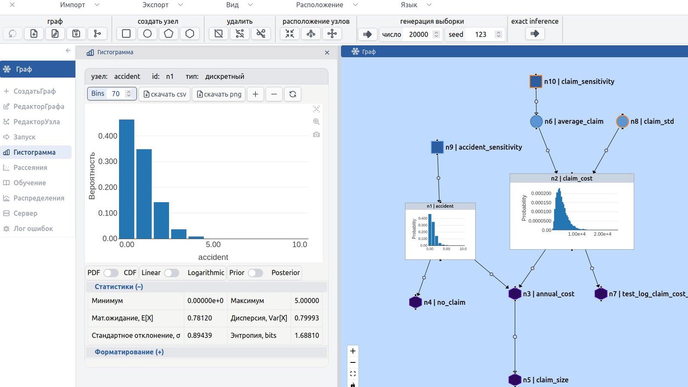Apply the radial hub node layout icon
The height and width of the screenshot is (387, 688).
[x=332, y=34]
